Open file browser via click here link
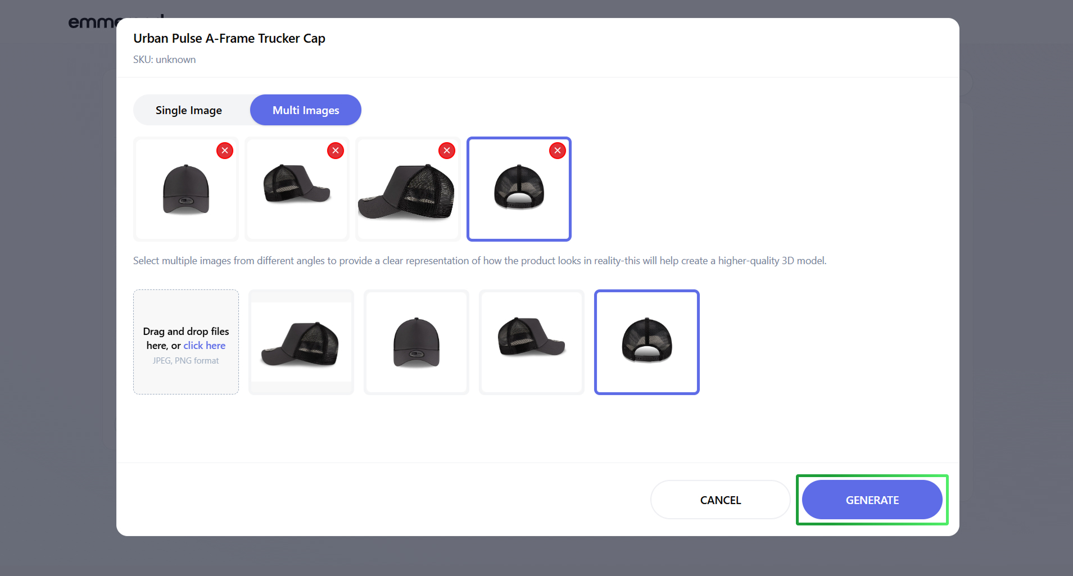Image resolution: width=1073 pixels, height=576 pixels. [205, 346]
